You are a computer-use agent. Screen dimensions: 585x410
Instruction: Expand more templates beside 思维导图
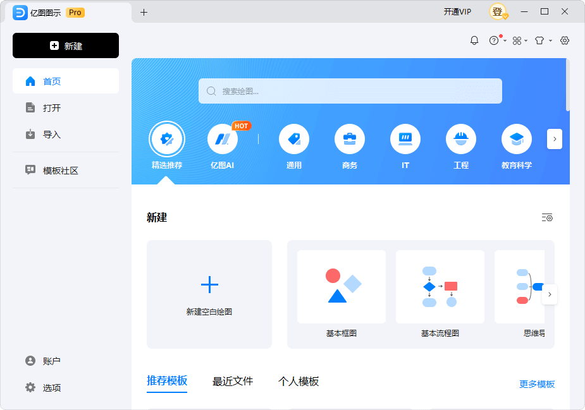click(550, 294)
